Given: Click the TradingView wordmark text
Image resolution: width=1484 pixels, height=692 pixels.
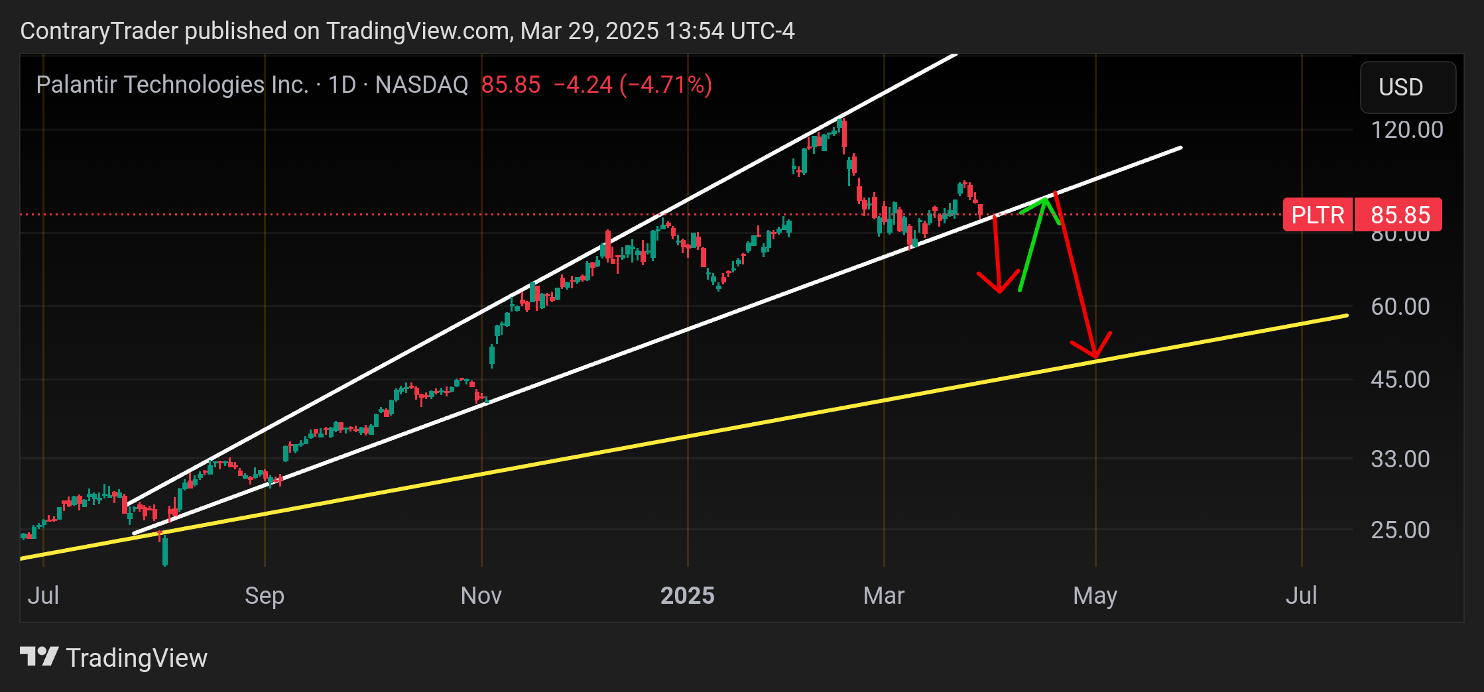Looking at the screenshot, I should pos(137,658).
